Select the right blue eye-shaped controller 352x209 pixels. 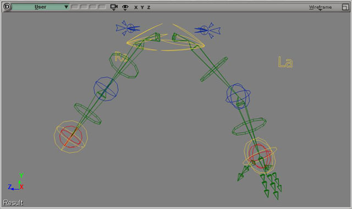click(208, 30)
